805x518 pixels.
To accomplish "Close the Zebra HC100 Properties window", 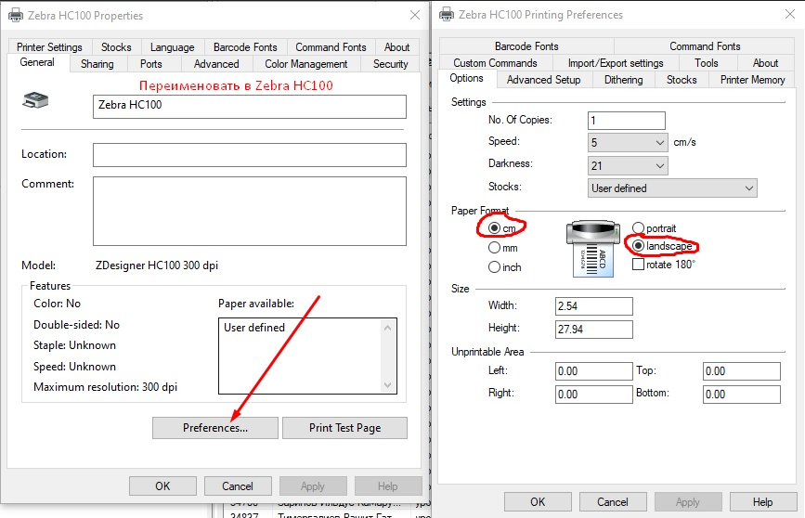I will click(x=415, y=16).
